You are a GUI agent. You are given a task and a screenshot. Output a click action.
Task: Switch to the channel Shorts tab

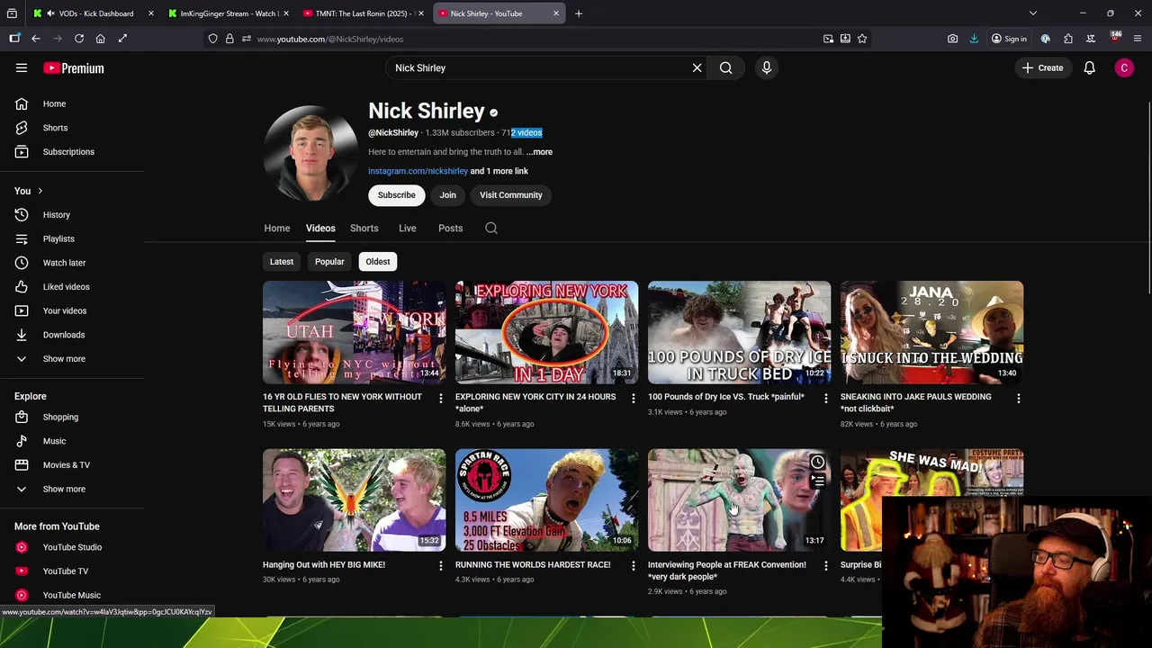point(364,228)
